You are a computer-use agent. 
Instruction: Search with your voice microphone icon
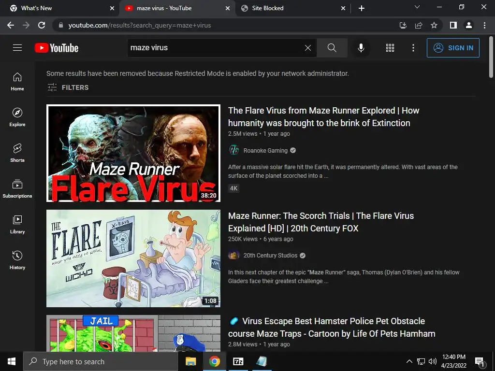(x=361, y=48)
